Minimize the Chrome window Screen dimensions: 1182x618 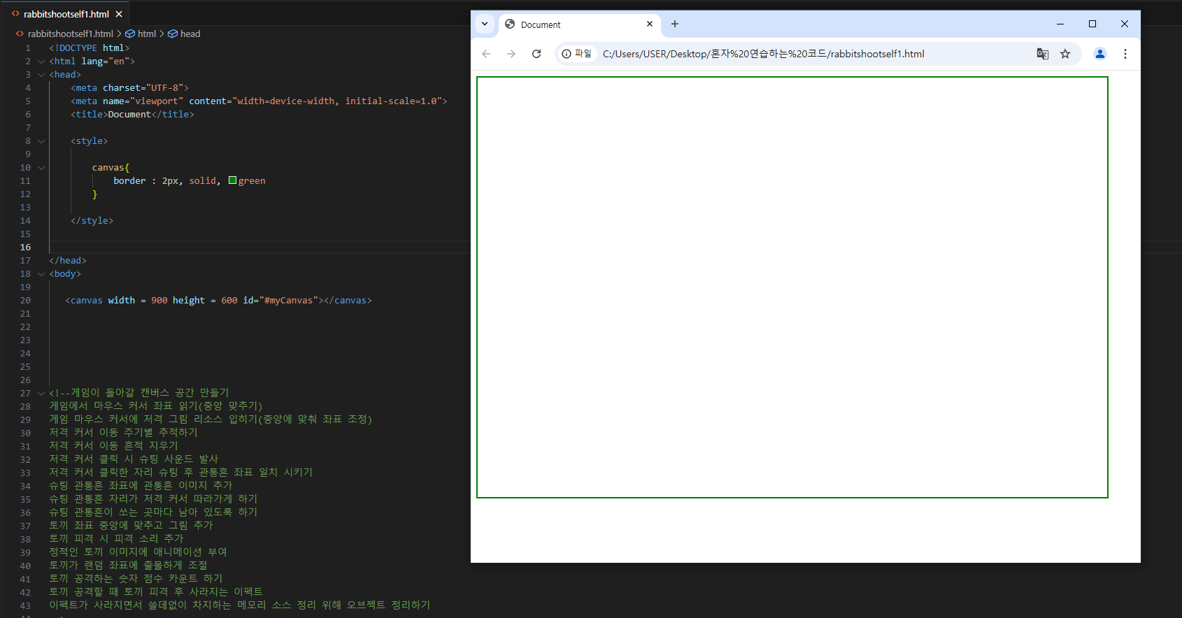[1060, 24]
